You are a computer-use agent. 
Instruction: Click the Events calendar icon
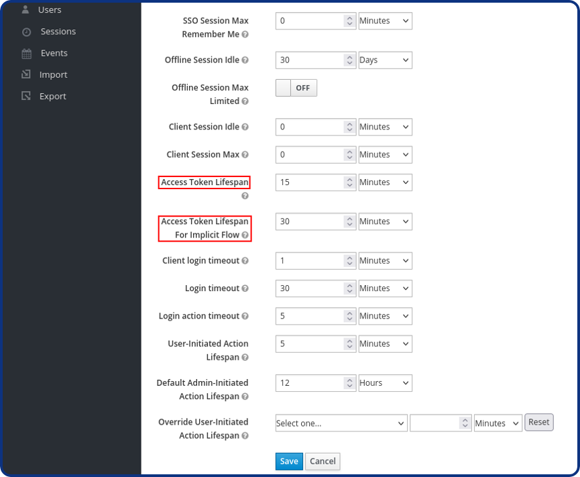[26, 54]
